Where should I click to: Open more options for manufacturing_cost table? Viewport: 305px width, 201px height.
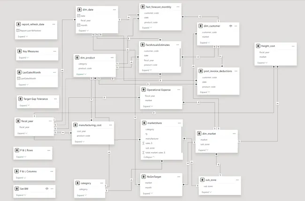click(x=110, y=125)
